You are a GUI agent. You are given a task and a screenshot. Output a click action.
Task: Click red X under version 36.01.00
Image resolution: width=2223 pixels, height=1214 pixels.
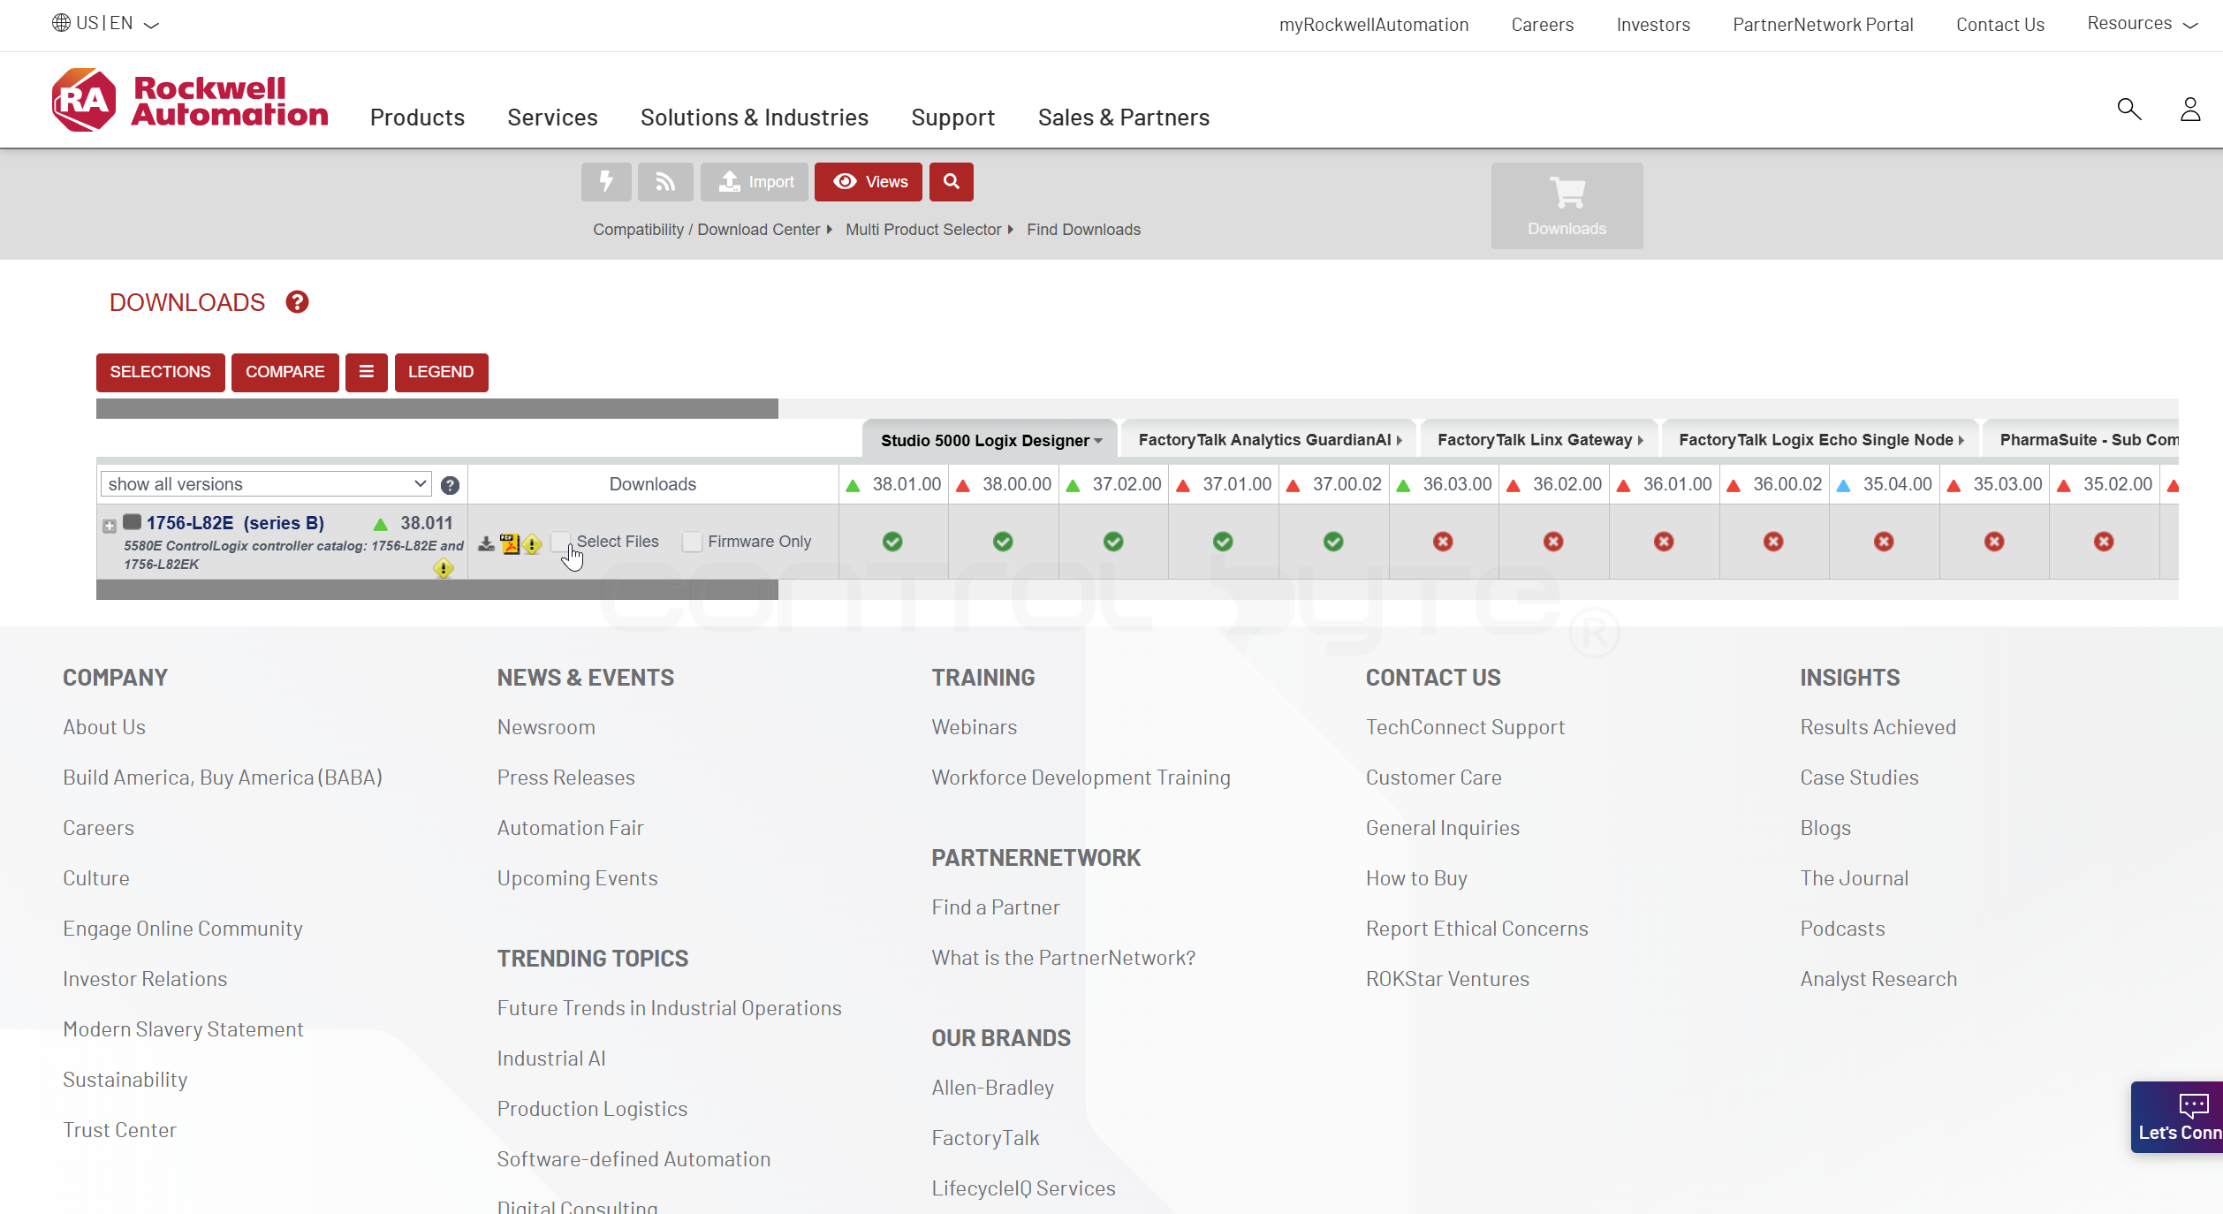(1664, 542)
